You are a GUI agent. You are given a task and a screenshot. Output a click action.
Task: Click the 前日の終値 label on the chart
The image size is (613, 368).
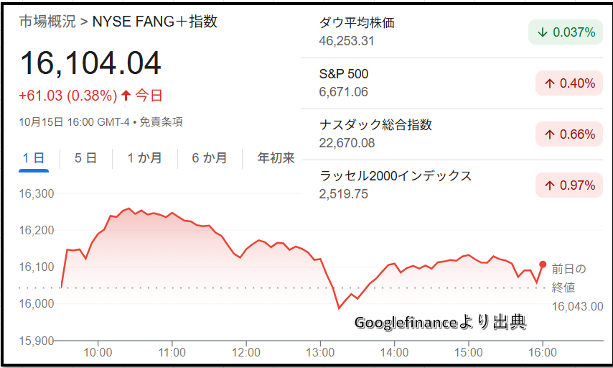point(568,278)
